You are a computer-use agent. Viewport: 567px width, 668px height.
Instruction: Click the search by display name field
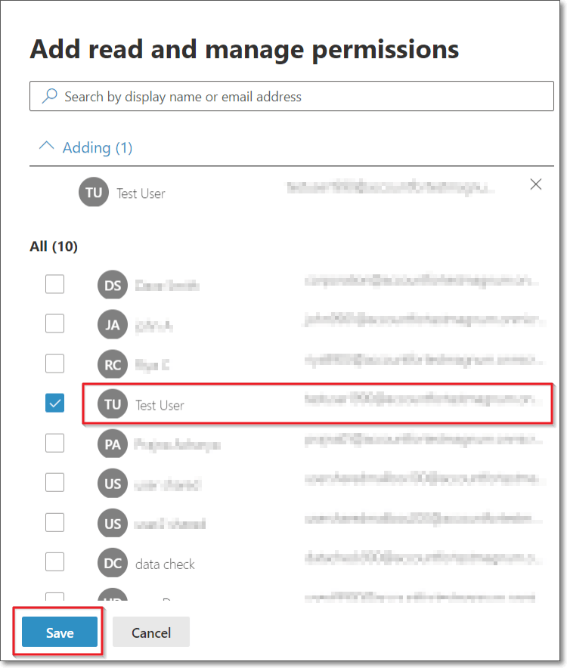click(227, 96)
